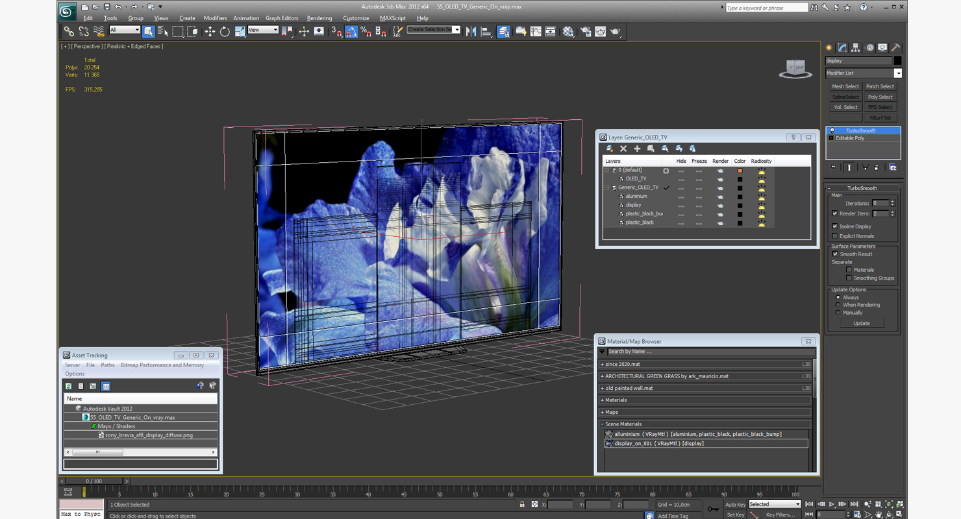The height and width of the screenshot is (519, 961).
Task: Click Create New Layer icon in Layer dialog
Action: (609, 149)
